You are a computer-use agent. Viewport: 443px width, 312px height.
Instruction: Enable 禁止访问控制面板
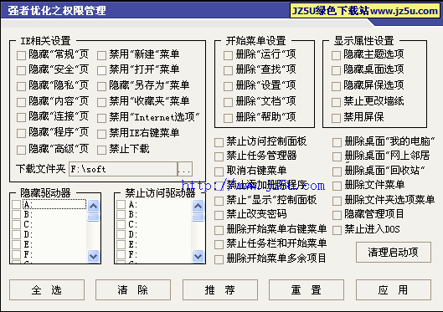coord(219,142)
